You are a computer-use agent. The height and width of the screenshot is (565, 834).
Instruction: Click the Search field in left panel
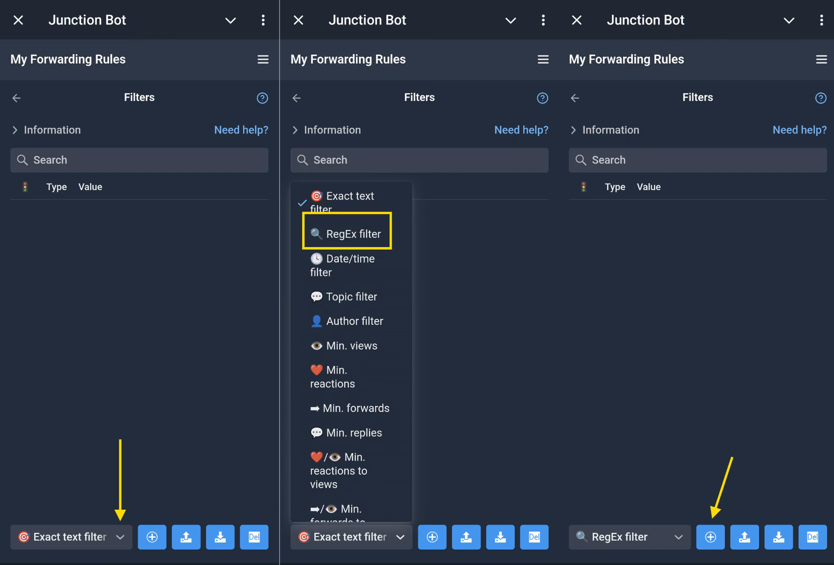(x=139, y=160)
